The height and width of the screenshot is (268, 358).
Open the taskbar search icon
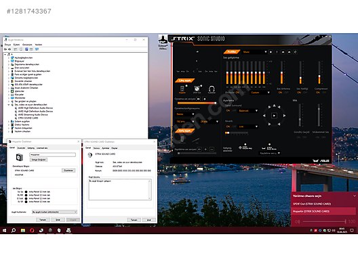click(14, 230)
